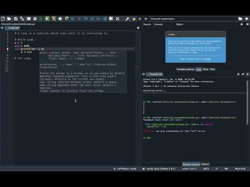Open the editor pane options menu
250x187 pixels.
coord(138,28)
